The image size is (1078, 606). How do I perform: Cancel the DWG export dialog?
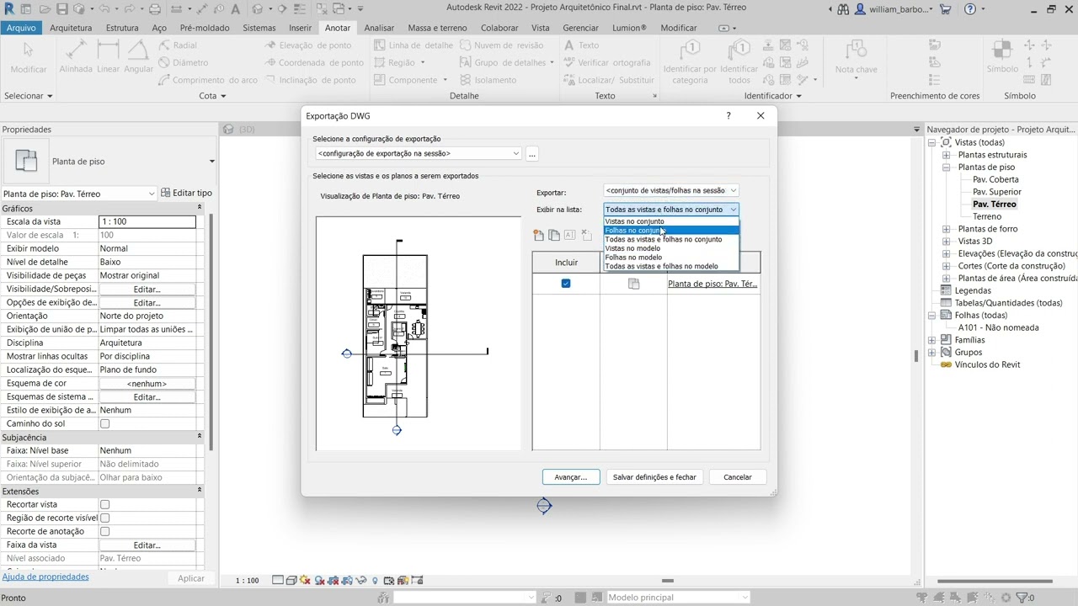coord(738,477)
